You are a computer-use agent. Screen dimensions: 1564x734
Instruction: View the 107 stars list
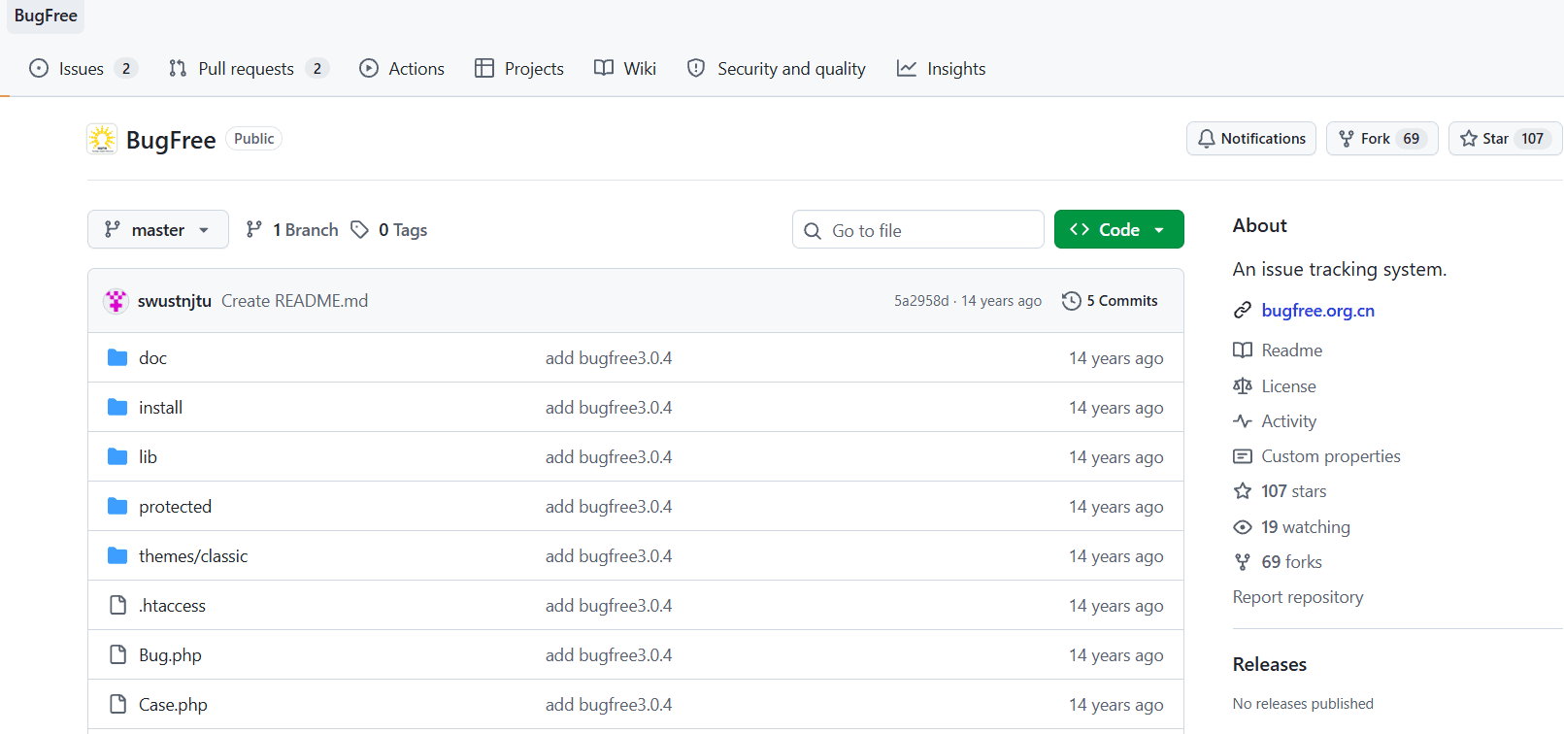1280,491
